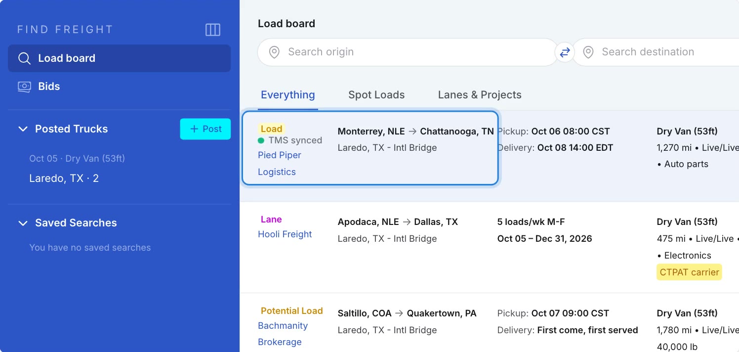Click the yellow Load tag
Image resolution: width=739 pixels, height=352 pixels.
click(x=271, y=129)
